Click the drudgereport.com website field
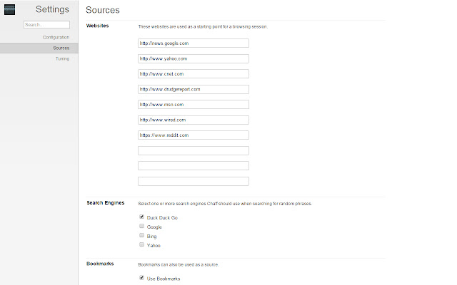The height and width of the screenshot is (285, 457). 194,89
